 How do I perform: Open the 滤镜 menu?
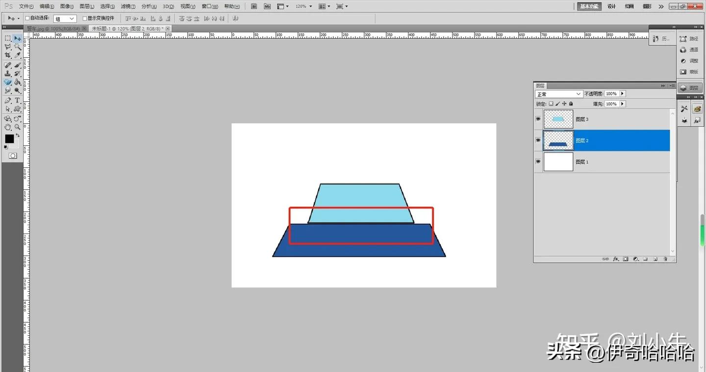pos(127,6)
